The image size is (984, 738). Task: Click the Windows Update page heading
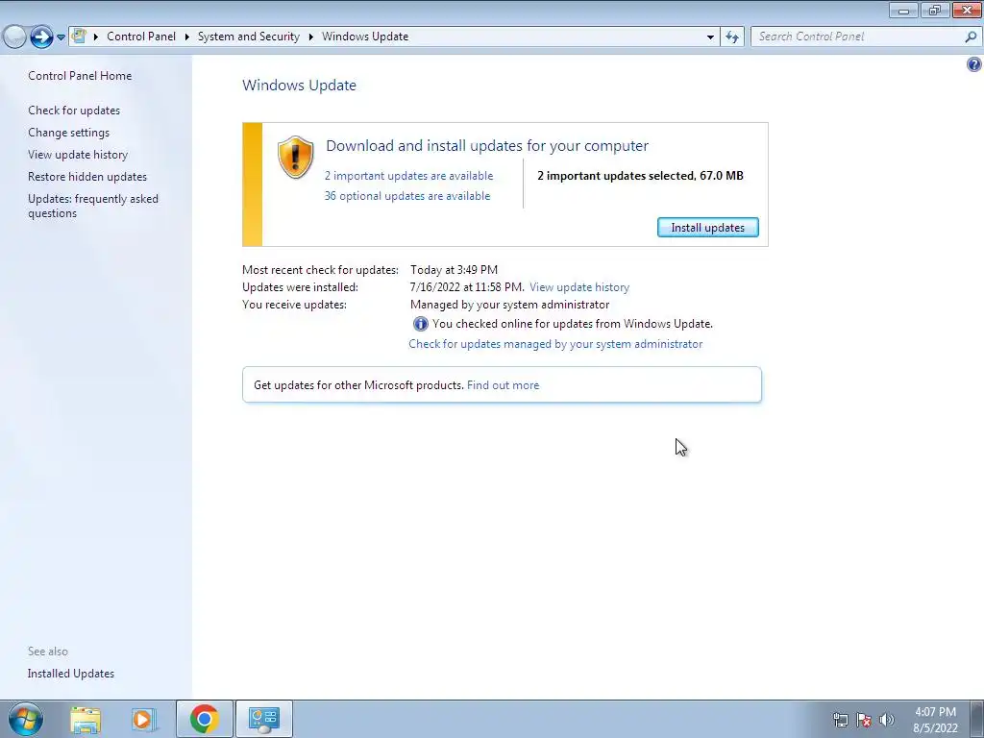(300, 86)
